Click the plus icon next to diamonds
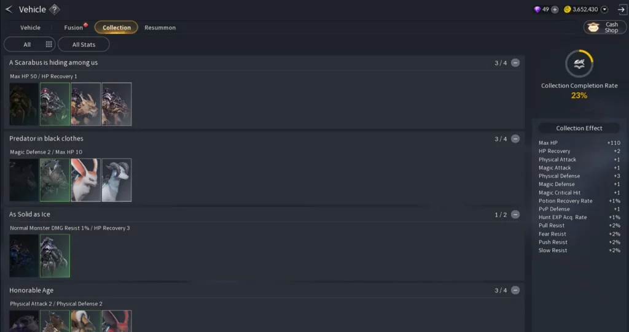Screen dimensions: 629x332 click(555, 10)
